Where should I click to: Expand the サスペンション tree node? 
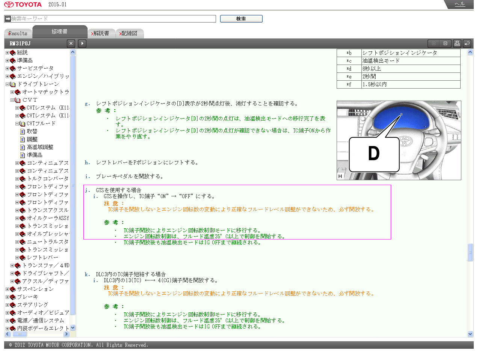[x=7, y=289]
